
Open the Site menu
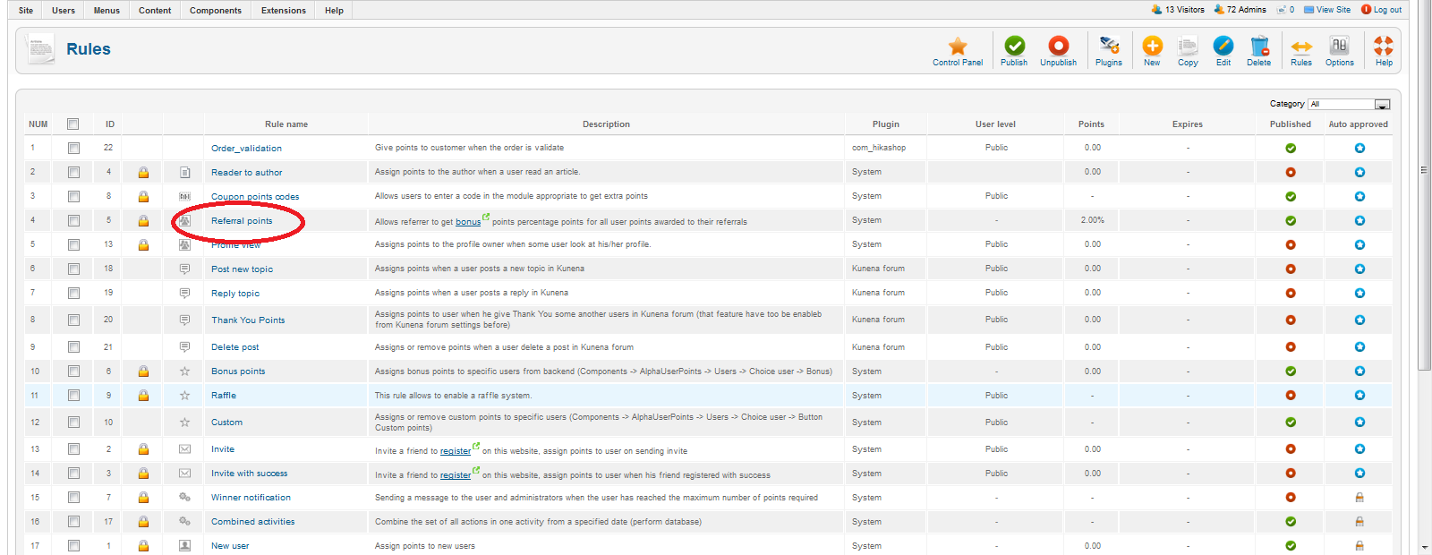tap(26, 11)
